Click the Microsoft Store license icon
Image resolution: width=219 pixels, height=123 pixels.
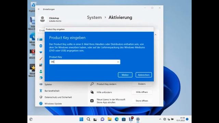[92, 101]
